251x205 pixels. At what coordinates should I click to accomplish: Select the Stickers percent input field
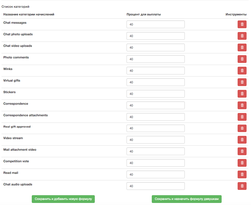tap(156, 94)
